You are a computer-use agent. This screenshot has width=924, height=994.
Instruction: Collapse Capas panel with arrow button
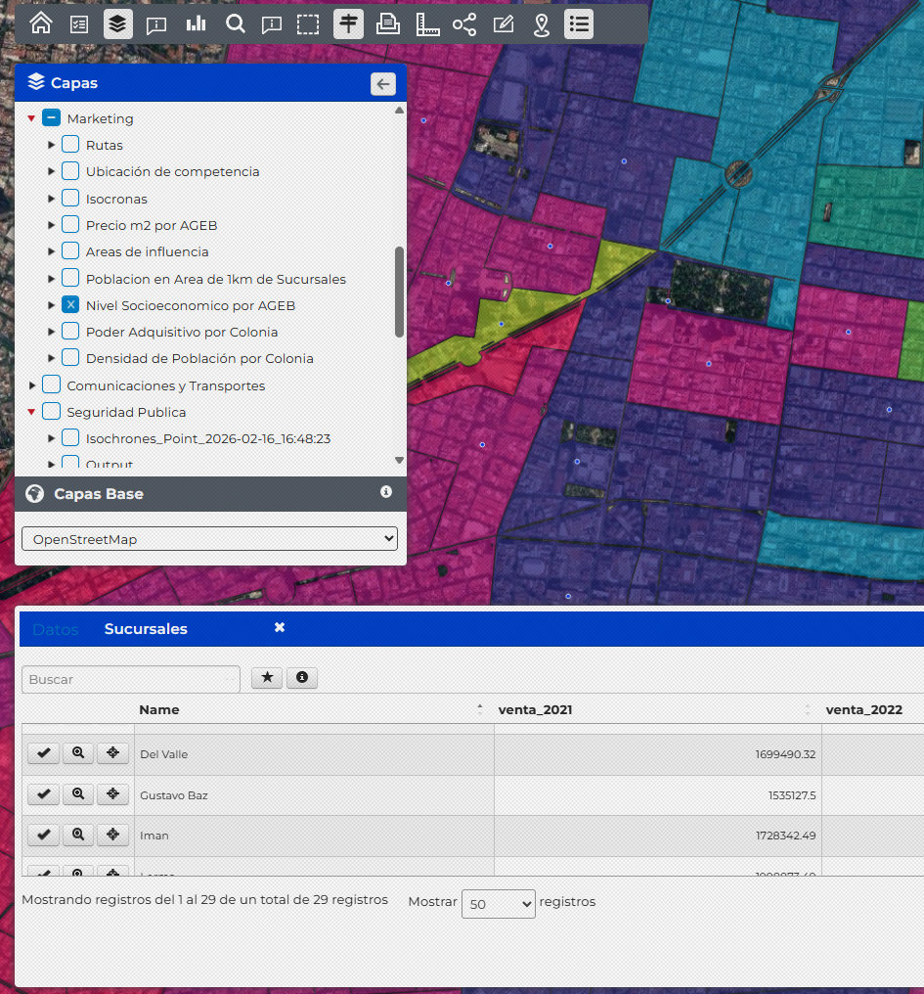click(383, 84)
